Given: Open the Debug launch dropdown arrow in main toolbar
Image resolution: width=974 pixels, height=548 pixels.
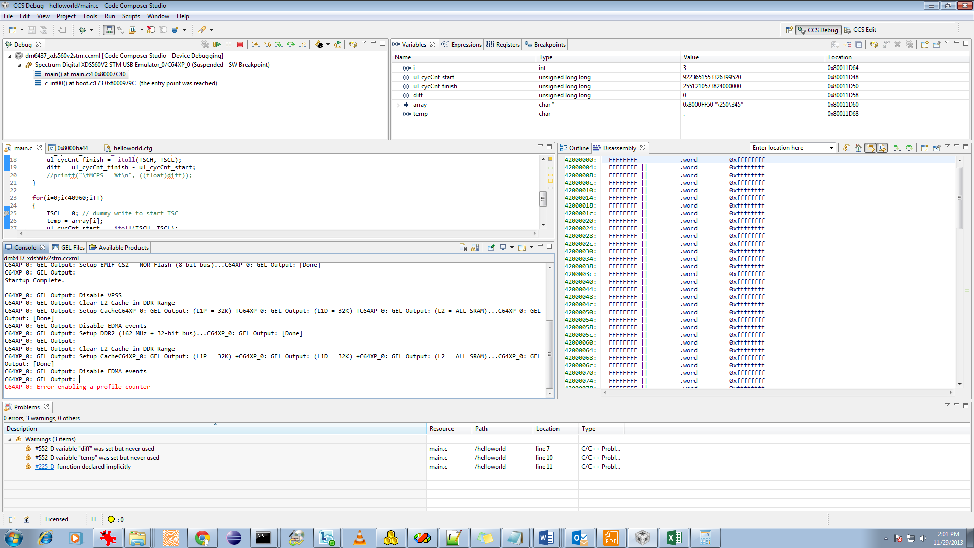Looking at the screenshot, I should [x=92, y=30].
